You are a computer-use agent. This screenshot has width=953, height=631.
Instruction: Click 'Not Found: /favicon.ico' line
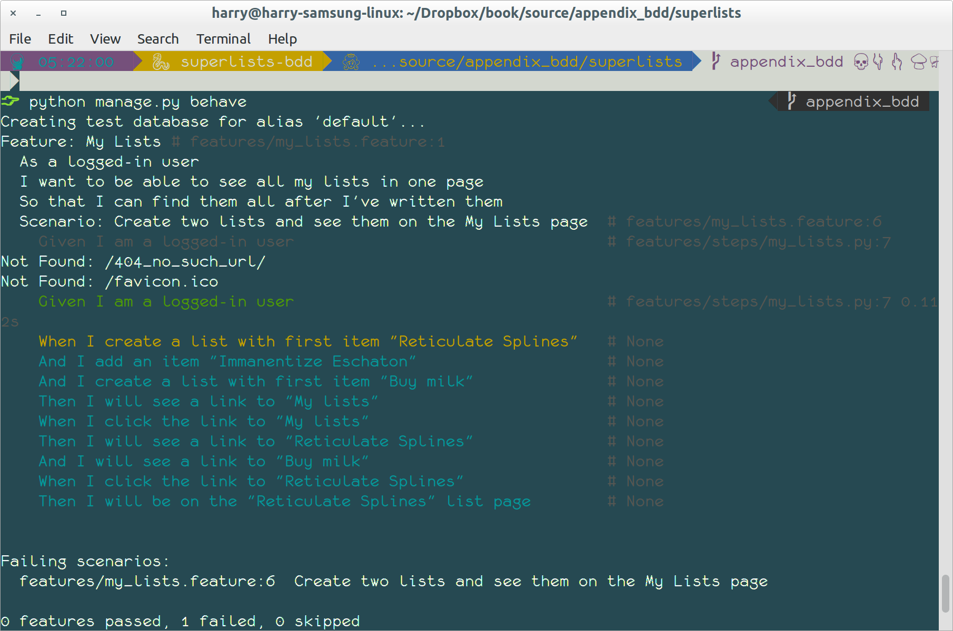click(110, 282)
